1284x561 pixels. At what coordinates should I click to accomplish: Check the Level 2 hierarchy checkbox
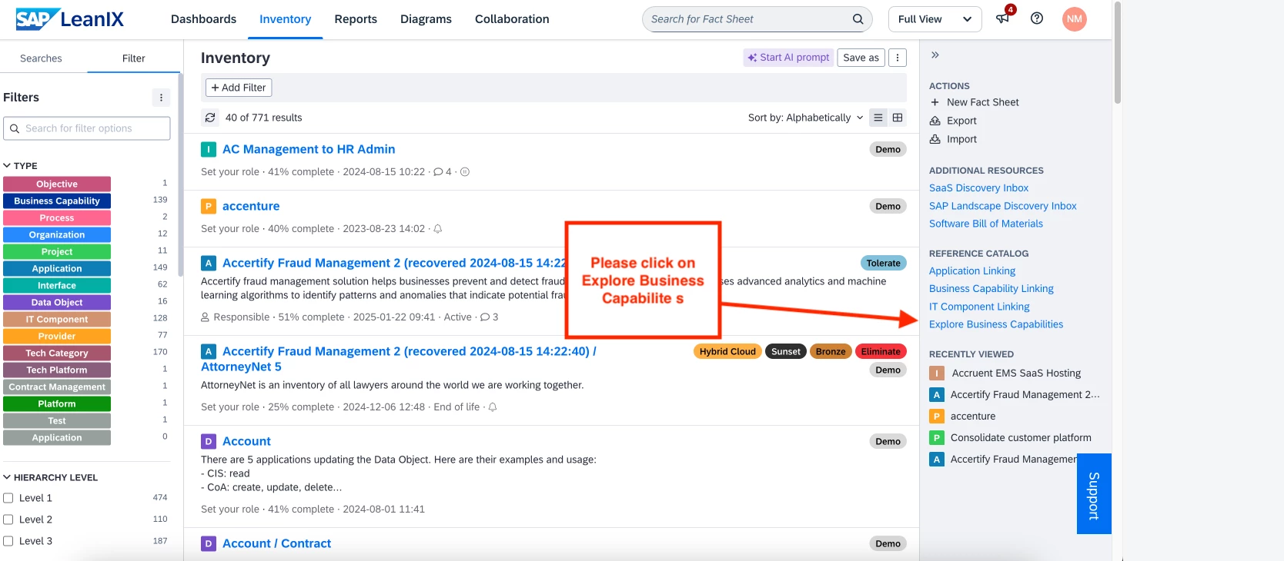click(x=8, y=520)
